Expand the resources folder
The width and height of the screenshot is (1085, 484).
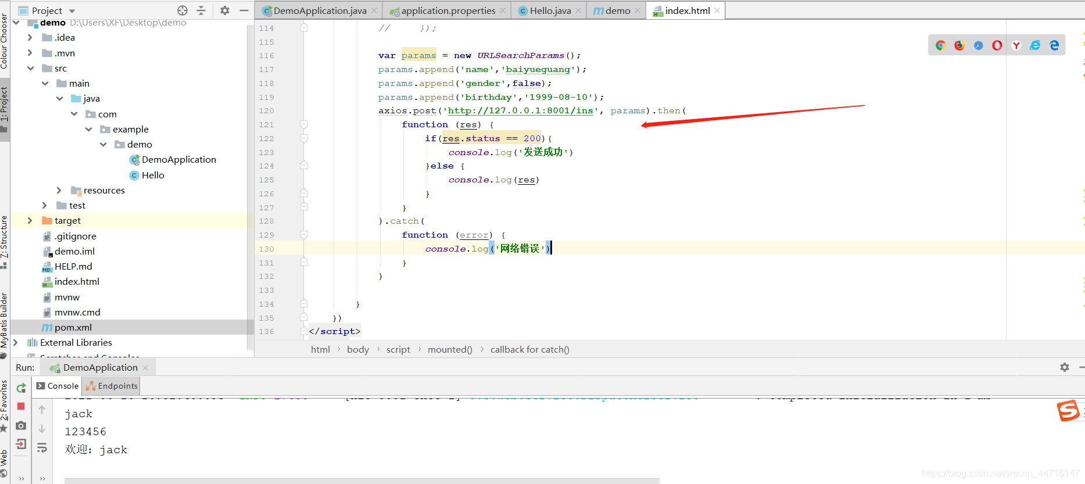click(59, 190)
